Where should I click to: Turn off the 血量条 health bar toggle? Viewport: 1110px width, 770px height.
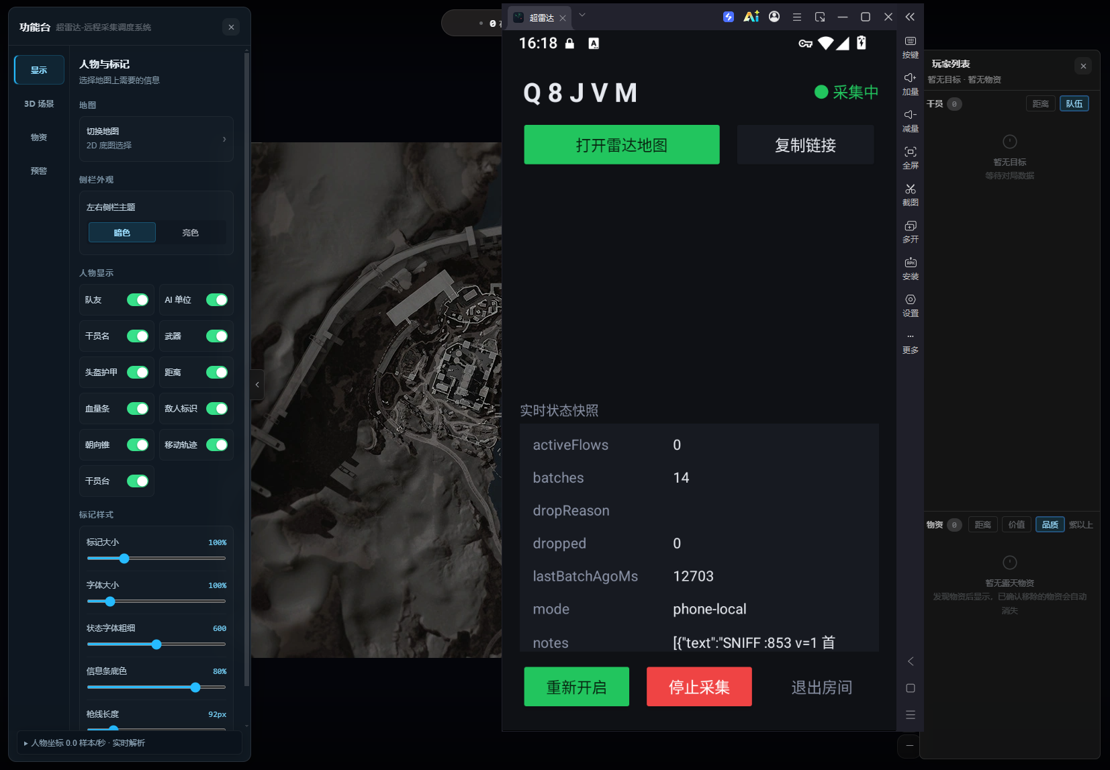[x=138, y=409]
